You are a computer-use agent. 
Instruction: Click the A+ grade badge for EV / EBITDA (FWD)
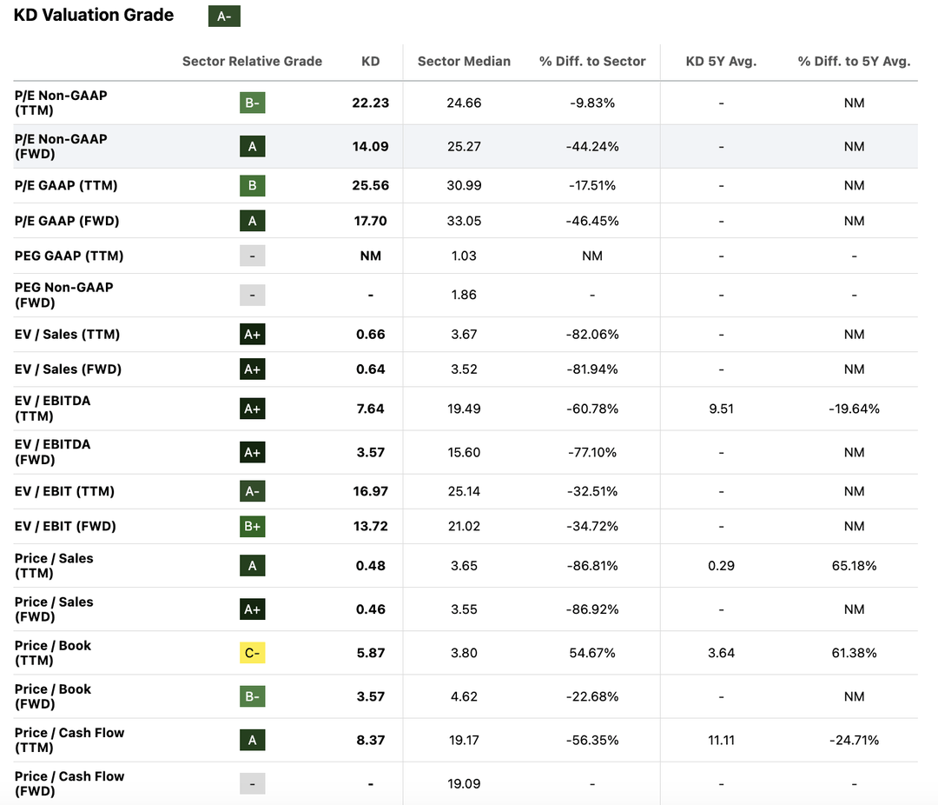click(252, 452)
